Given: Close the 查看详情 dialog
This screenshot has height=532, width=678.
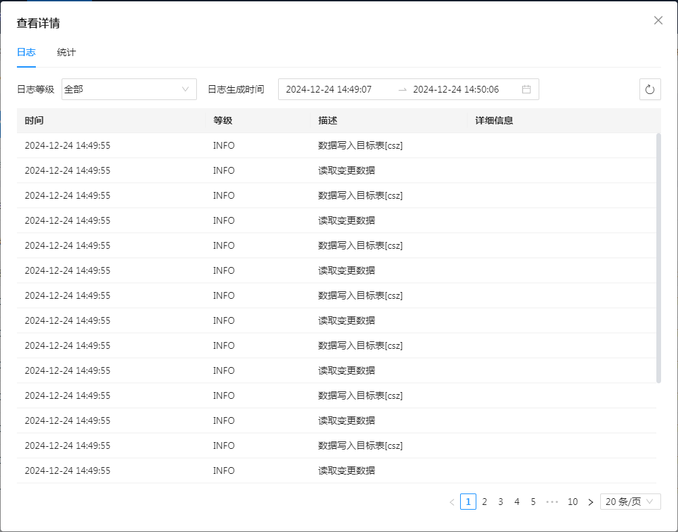Looking at the screenshot, I should [658, 20].
